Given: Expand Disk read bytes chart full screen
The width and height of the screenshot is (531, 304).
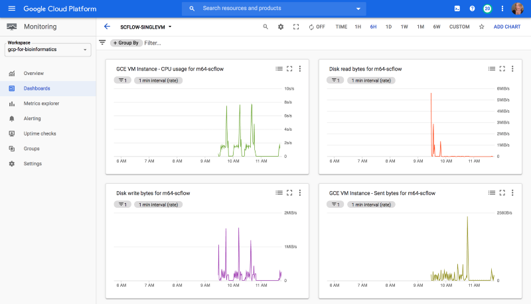Looking at the screenshot, I should [502, 69].
